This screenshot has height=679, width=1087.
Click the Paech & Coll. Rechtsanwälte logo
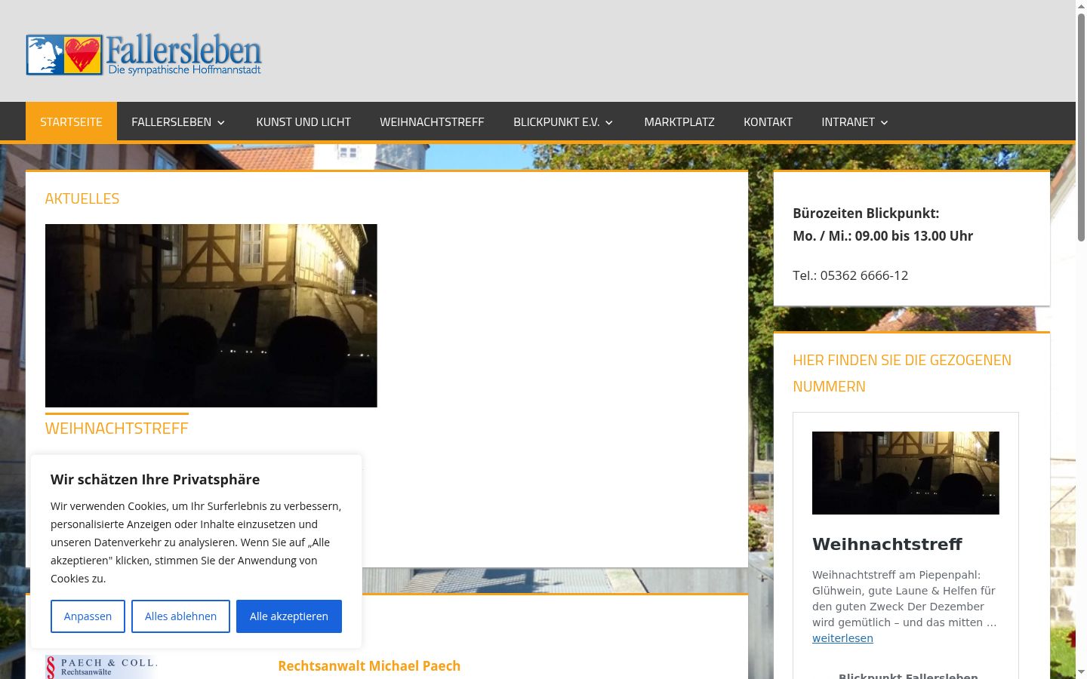[102, 667]
